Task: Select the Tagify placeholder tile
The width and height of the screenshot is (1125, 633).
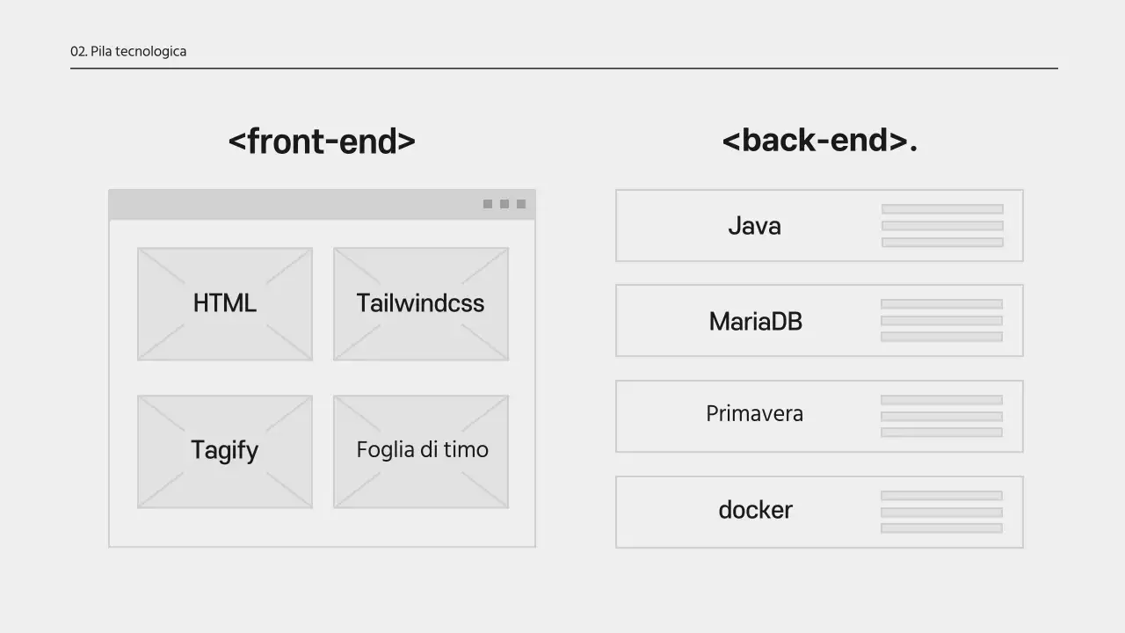Action: [x=225, y=451]
